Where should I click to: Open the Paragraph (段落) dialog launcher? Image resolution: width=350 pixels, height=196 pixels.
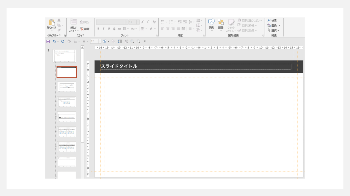pyautogui.click(x=204, y=36)
